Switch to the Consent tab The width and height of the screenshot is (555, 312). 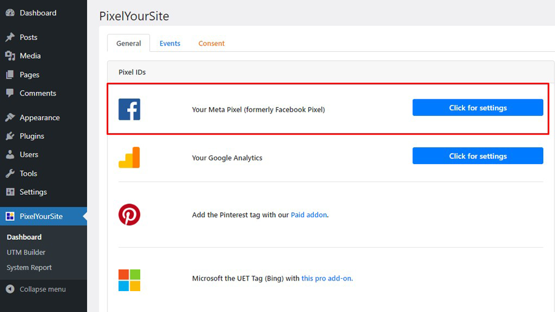(212, 43)
